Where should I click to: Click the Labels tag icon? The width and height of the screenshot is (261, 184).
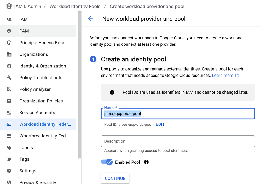click(9, 148)
